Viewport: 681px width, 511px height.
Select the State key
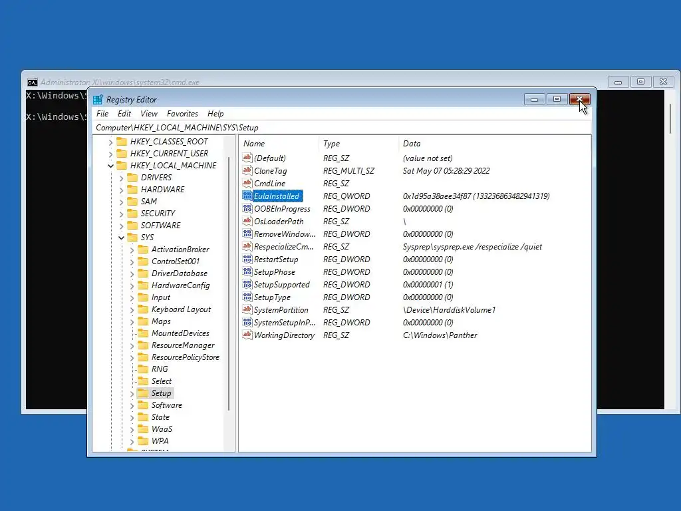pyautogui.click(x=160, y=417)
